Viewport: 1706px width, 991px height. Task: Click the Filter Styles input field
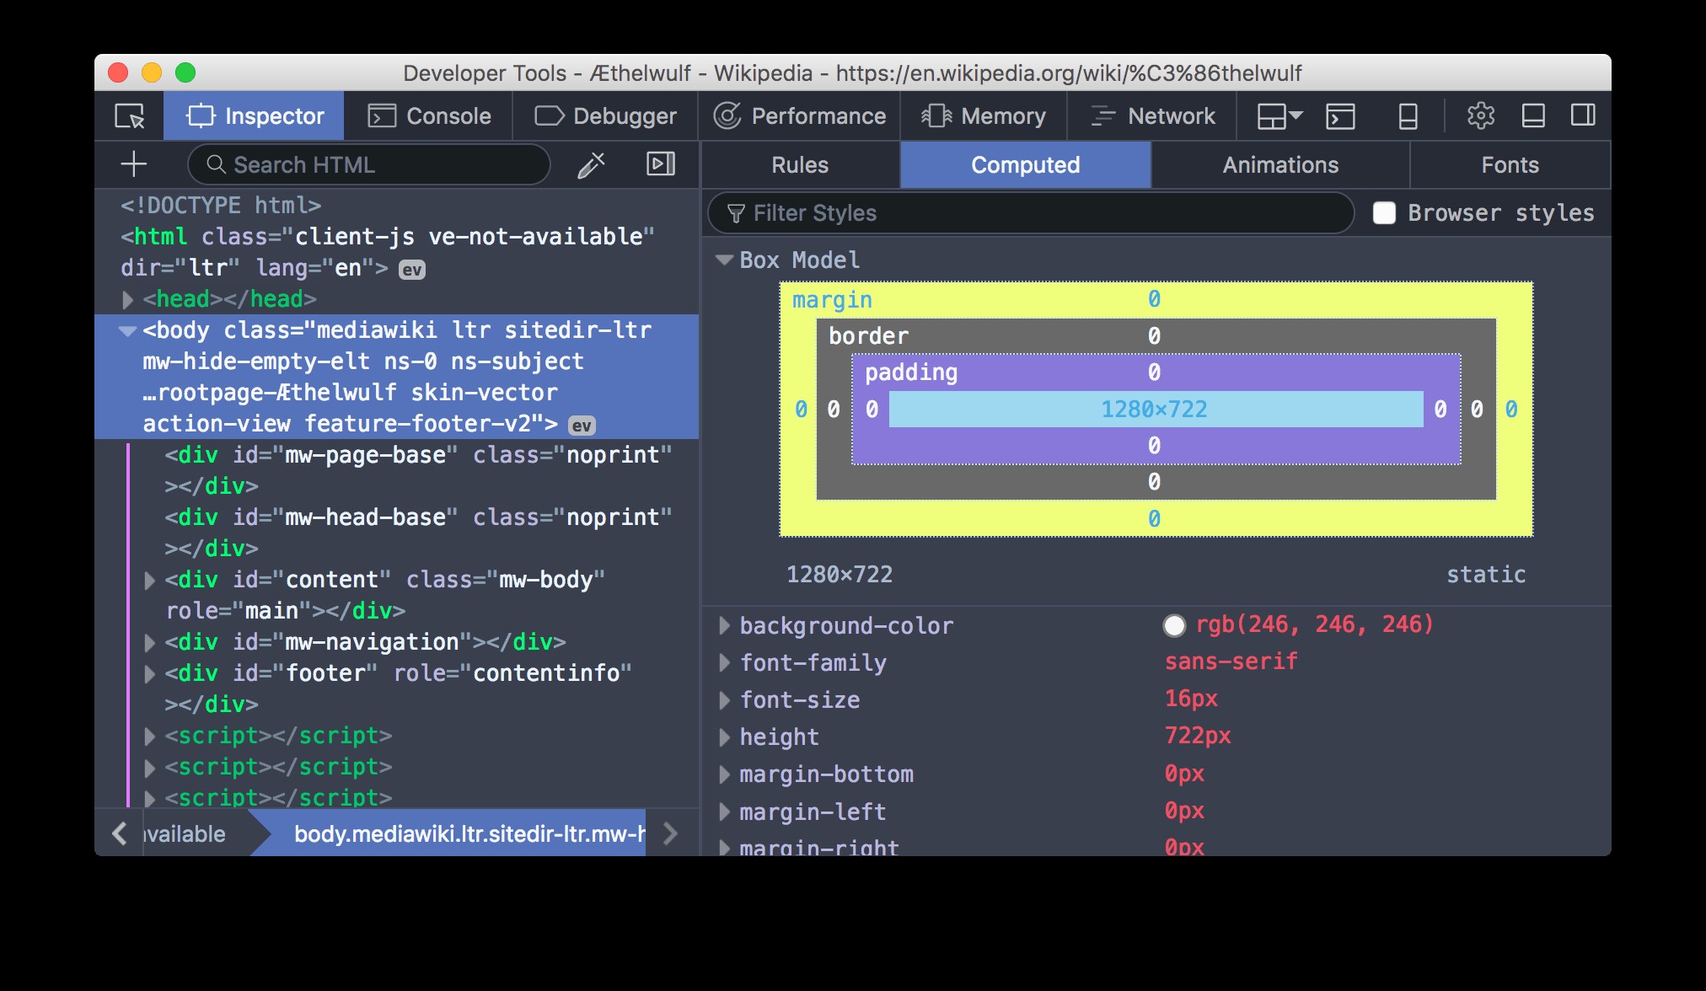[1037, 213]
